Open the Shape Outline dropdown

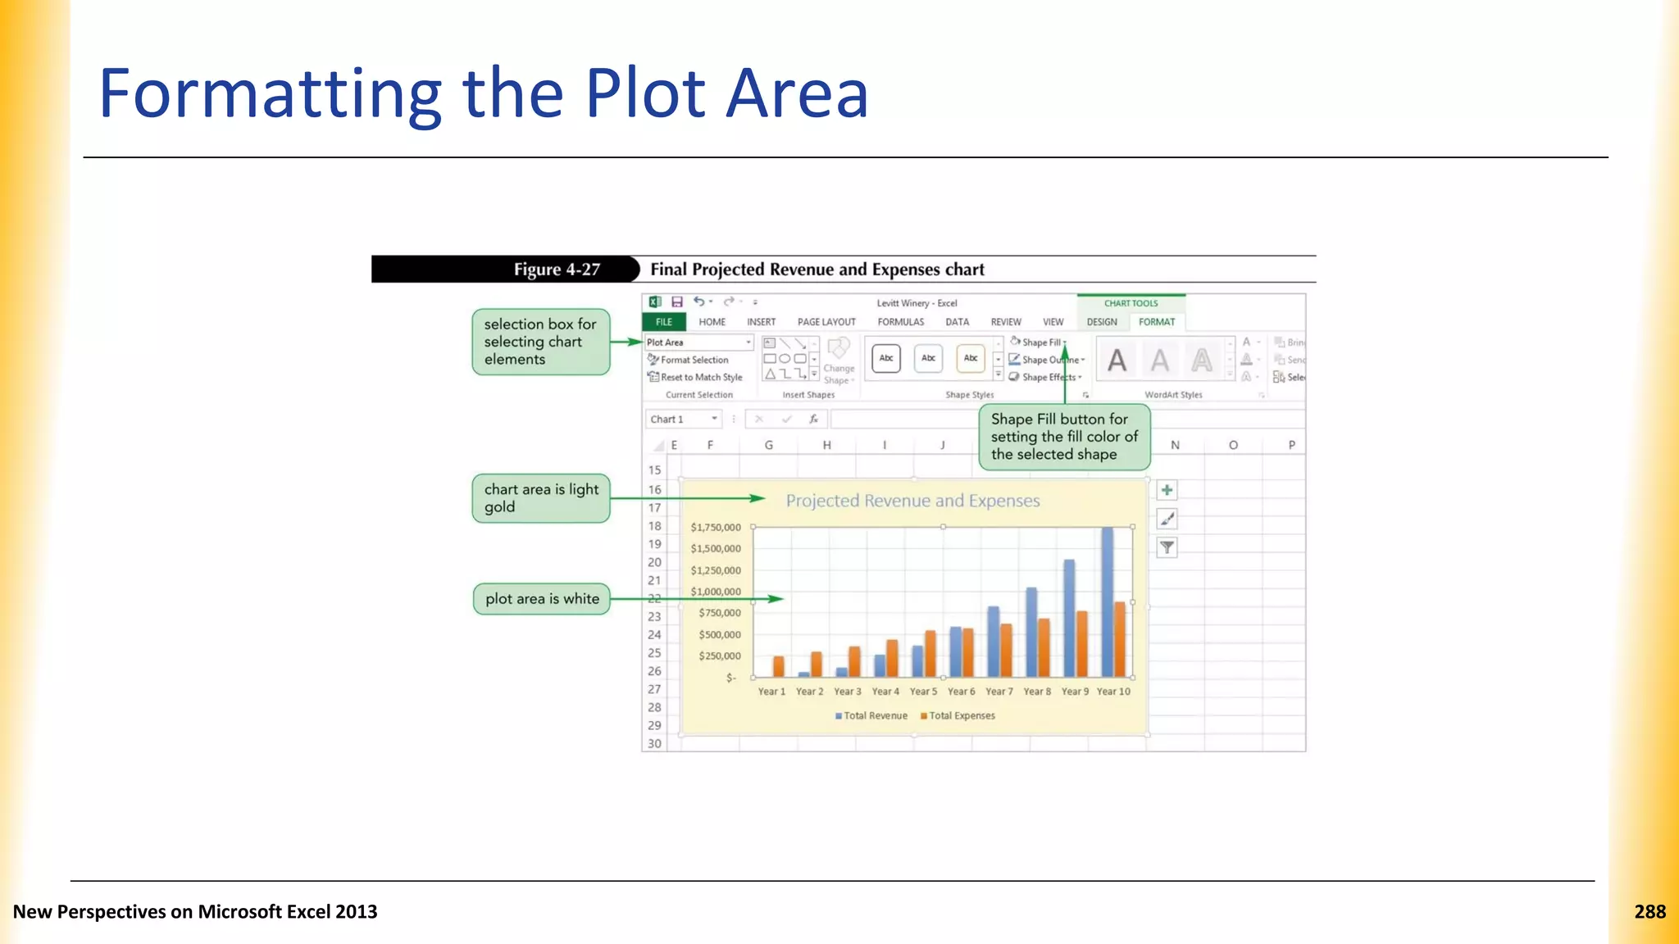(x=1083, y=360)
